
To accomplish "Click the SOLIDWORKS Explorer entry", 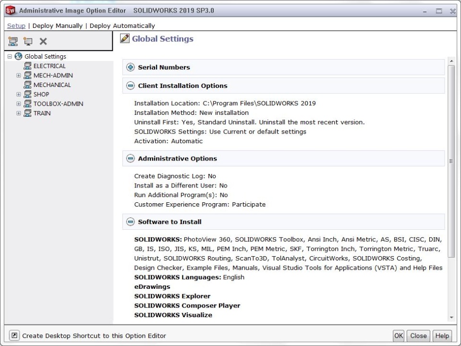I will [x=172, y=296].
